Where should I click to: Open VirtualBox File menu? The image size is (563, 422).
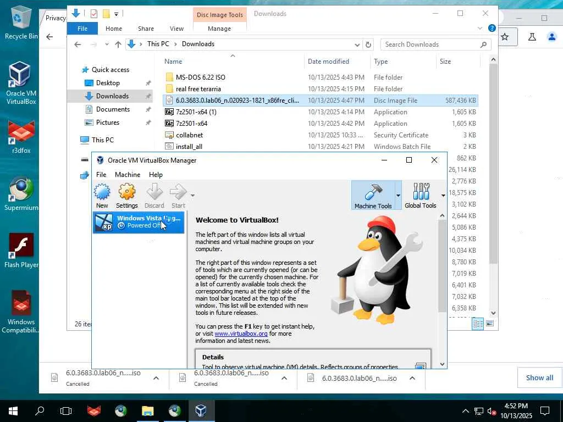101,175
